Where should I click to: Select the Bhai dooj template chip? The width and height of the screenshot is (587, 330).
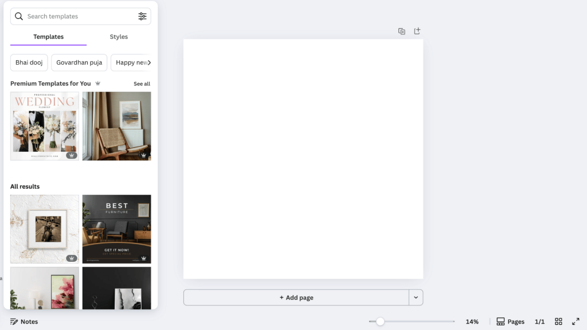pyautogui.click(x=29, y=62)
